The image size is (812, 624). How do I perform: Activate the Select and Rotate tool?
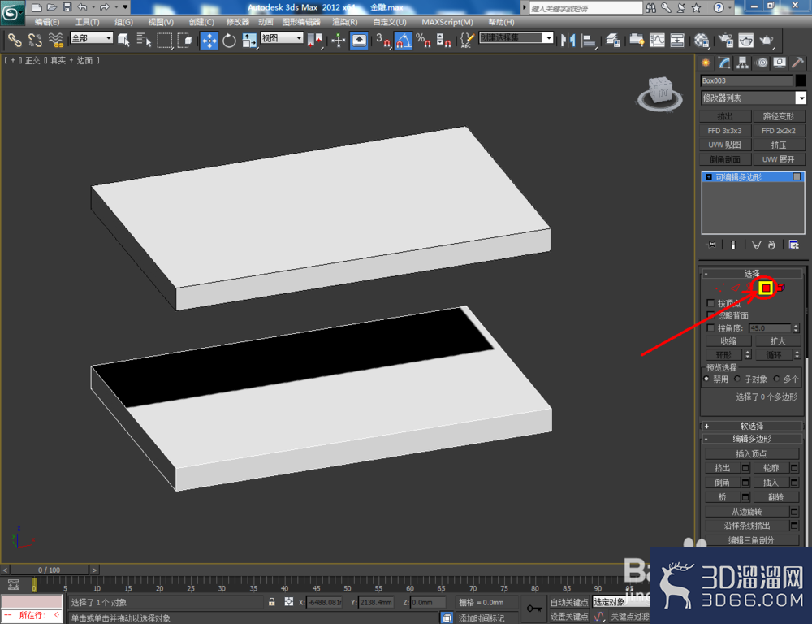tap(229, 40)
